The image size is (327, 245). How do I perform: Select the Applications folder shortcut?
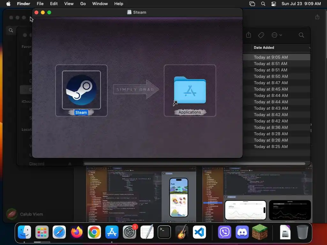pos(190,90)
